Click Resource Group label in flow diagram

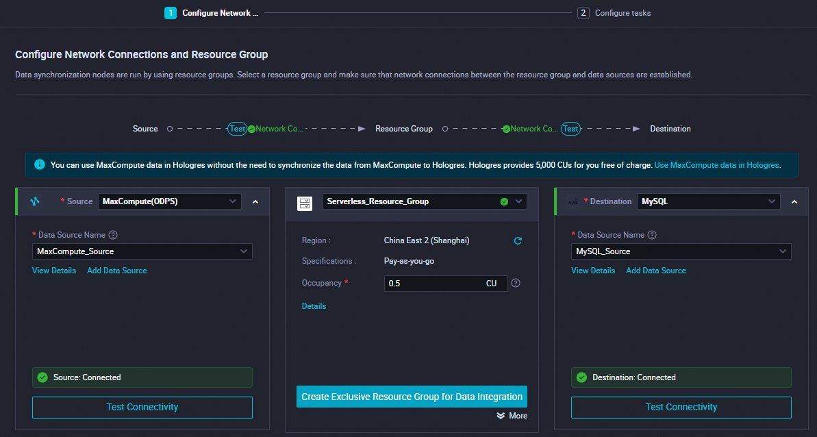(x=404, y=129)
